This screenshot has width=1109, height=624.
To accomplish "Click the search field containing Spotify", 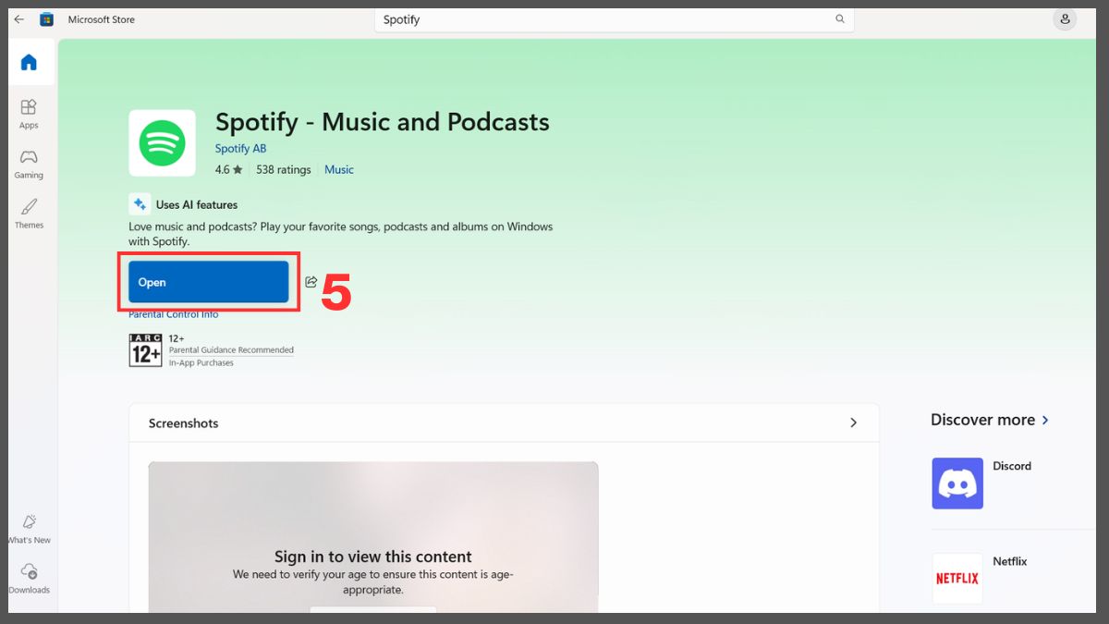I will click(x=614, y=19).
